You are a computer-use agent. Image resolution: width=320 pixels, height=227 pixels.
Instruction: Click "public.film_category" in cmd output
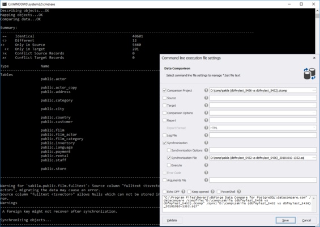62,138
